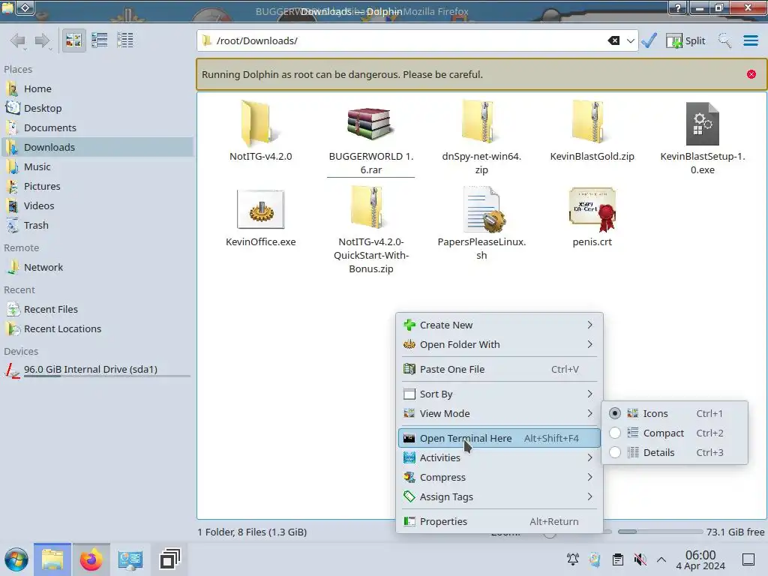768x576 pixels.
Task: Go forward with the right arrow button
Action: (x=43, y=40)
